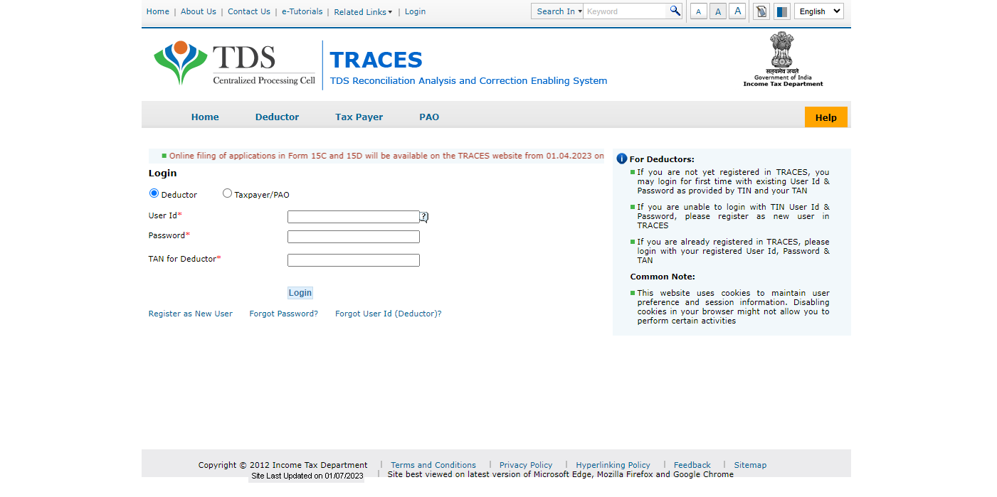Open the Search In dropdown

558,11
